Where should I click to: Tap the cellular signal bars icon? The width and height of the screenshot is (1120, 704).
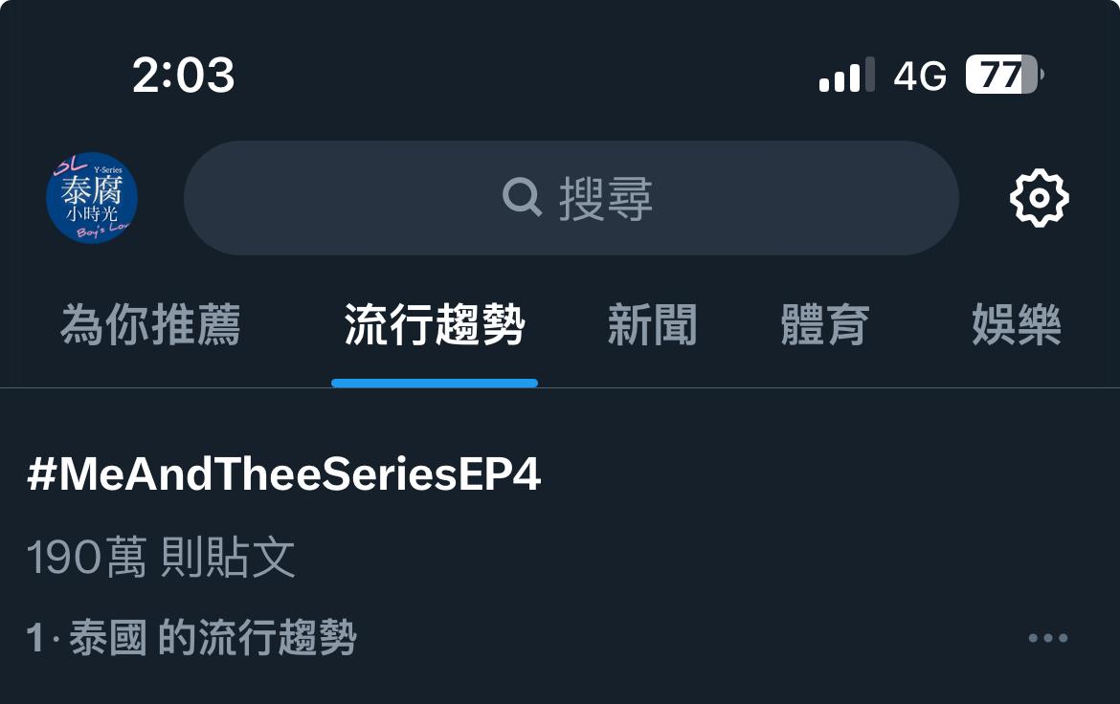coord(846,75)
